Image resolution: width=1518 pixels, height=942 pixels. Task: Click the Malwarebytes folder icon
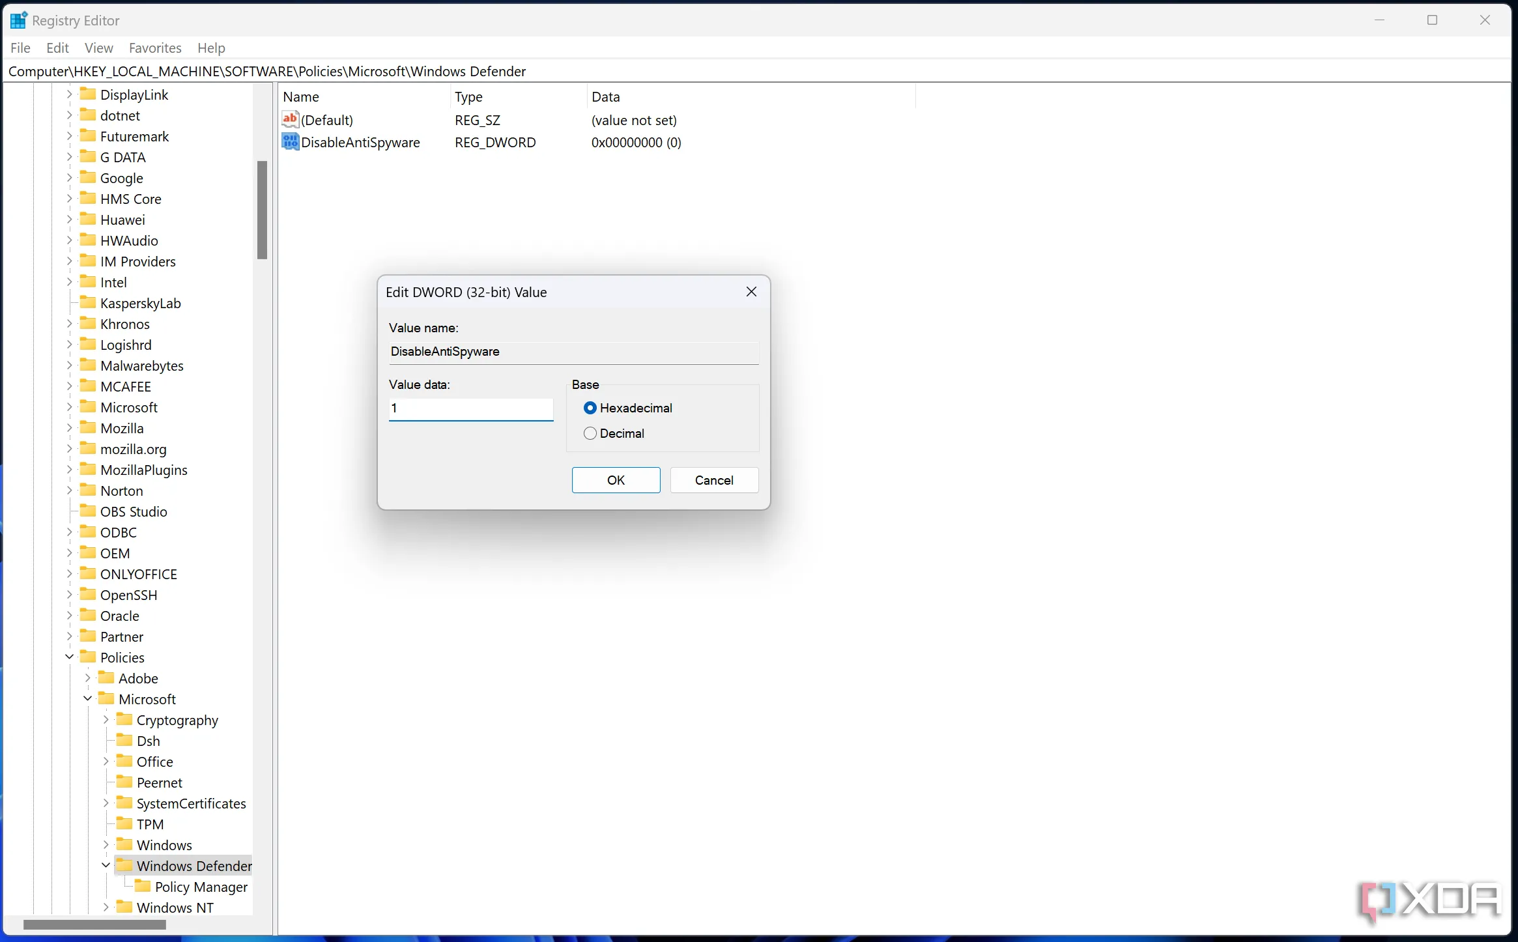[x=88, y=365]
